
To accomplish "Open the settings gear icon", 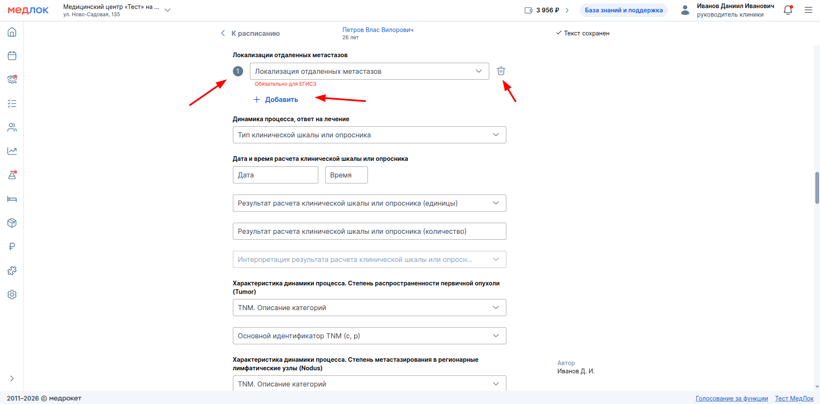I will [12, 294].
